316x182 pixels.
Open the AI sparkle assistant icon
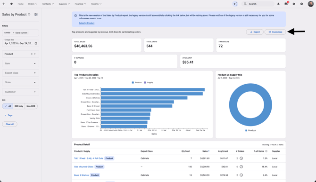point(235,4)
